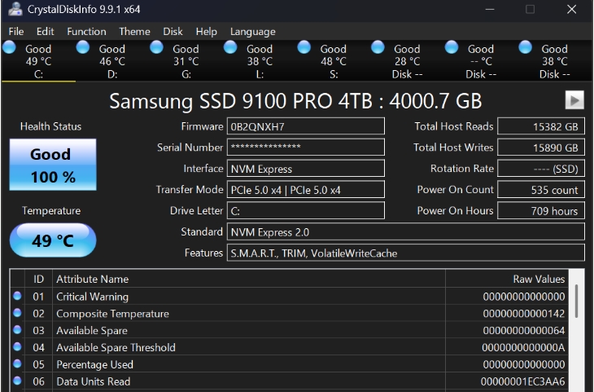Select the Critical Warning row

289,297
